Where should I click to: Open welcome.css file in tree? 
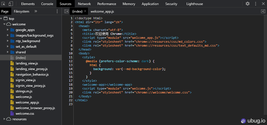pyautogui.click(x=25, y=114)
